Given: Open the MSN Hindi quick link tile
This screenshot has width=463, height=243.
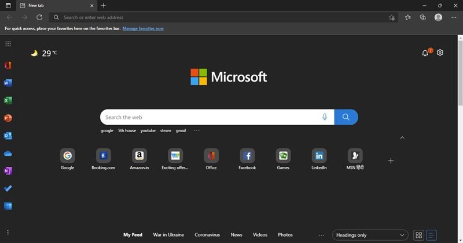Looking at the screenshot, I should [x=355, y=159].
